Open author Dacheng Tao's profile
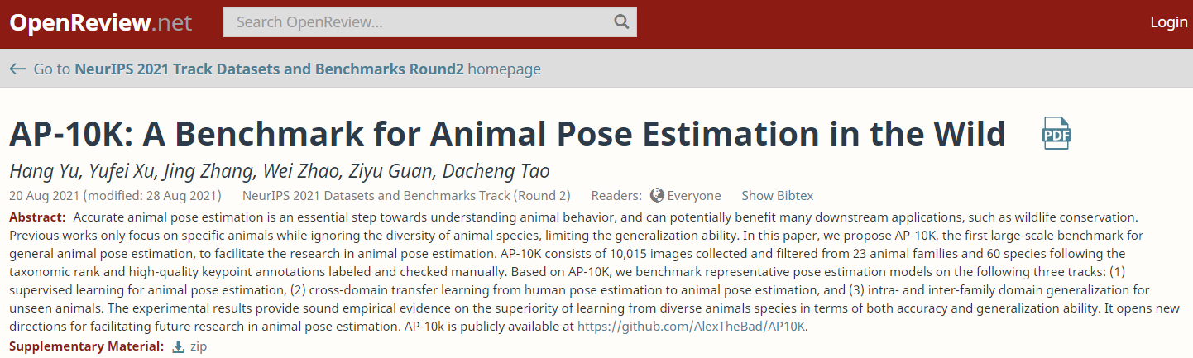1193x358 pixels. [x=496, y=171]
